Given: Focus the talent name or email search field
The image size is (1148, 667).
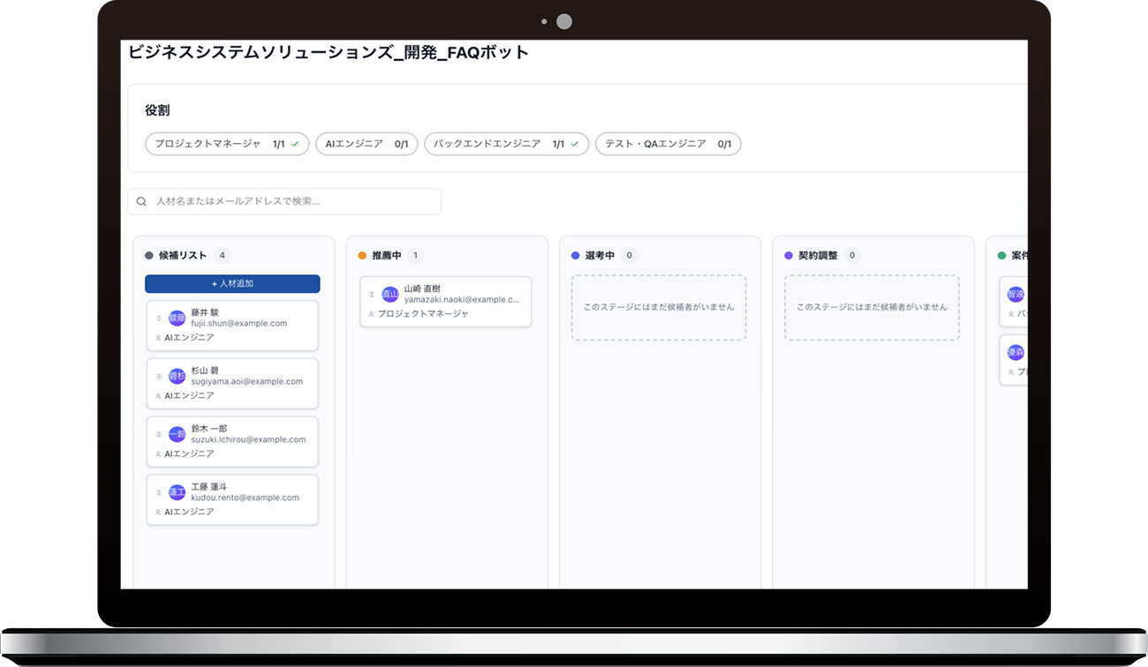Looking at the screenshot, I should click(x=291, y=201).
